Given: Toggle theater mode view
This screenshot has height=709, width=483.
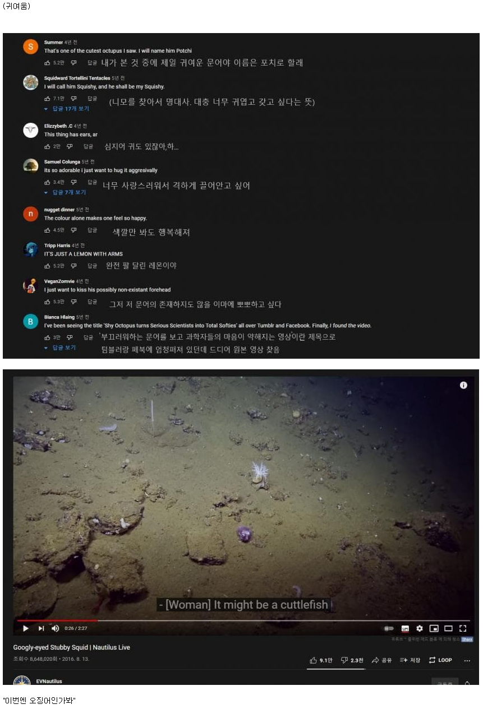Looking at the screenshot, I should [448, 628].
